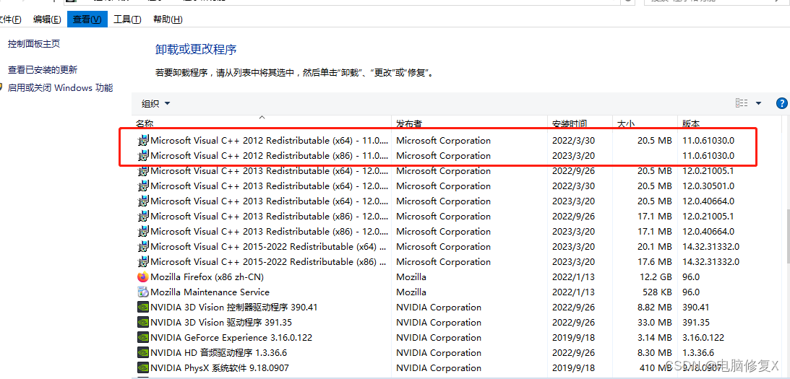This screenshot has width=790, height=379.
Task: Click the 20.1 MB size cell
Action: click(655, 247)
